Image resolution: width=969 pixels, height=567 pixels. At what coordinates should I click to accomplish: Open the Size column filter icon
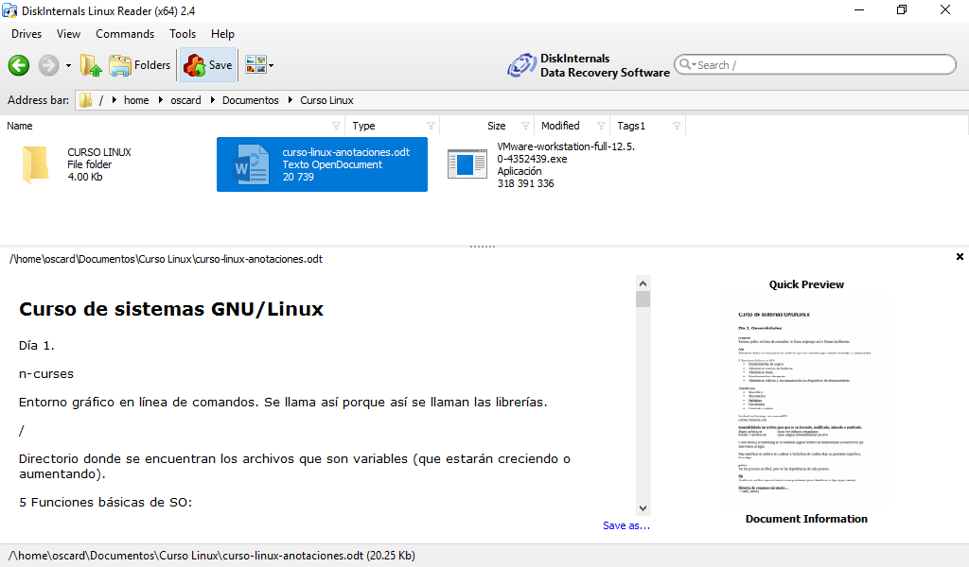(x=525, y=126)
